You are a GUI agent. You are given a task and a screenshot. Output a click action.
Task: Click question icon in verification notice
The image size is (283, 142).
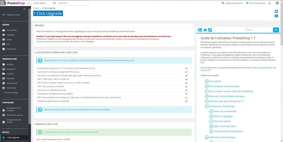(x=40, y=61)
